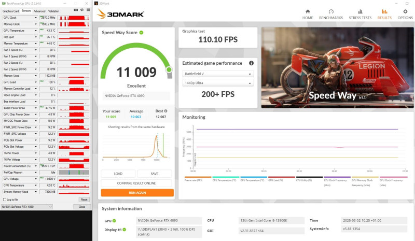Click the NVIDIA GeForce RTX 4090 field under the score
415x241 pixels.
[136, 96]
